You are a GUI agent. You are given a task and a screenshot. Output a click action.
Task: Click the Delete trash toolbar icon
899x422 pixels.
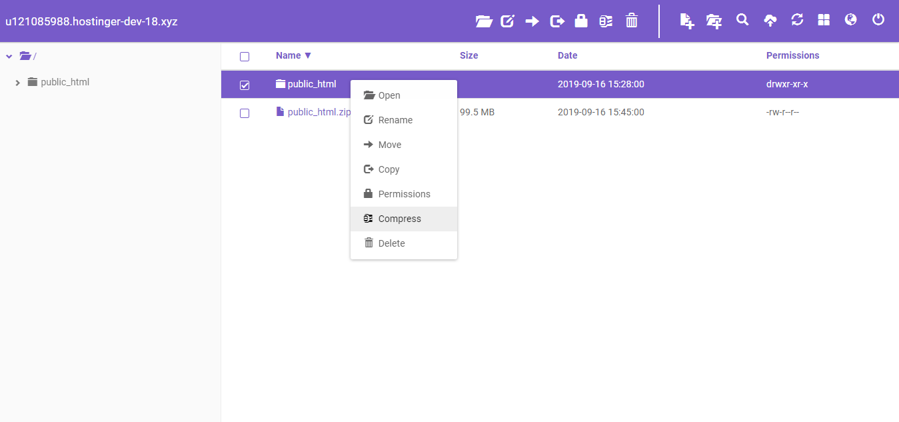pyautogui.click(x=632, y=21)
